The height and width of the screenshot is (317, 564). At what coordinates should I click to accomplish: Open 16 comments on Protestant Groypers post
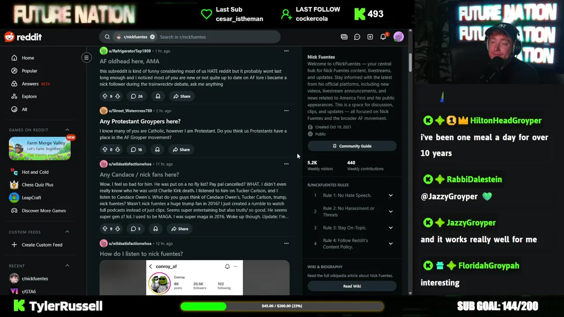point(136,149)
